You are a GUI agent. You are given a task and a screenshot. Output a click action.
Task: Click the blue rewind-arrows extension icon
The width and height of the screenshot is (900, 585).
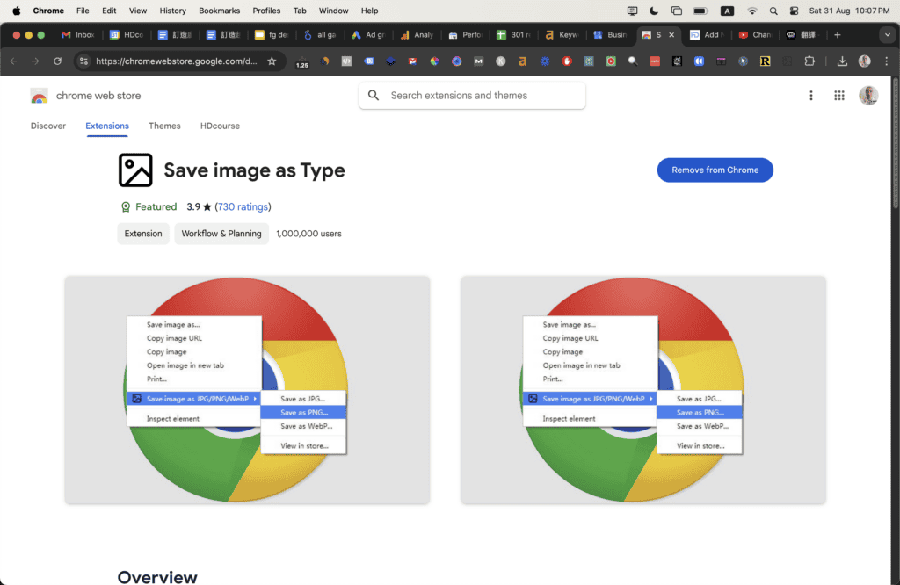[x=699, y=61]
